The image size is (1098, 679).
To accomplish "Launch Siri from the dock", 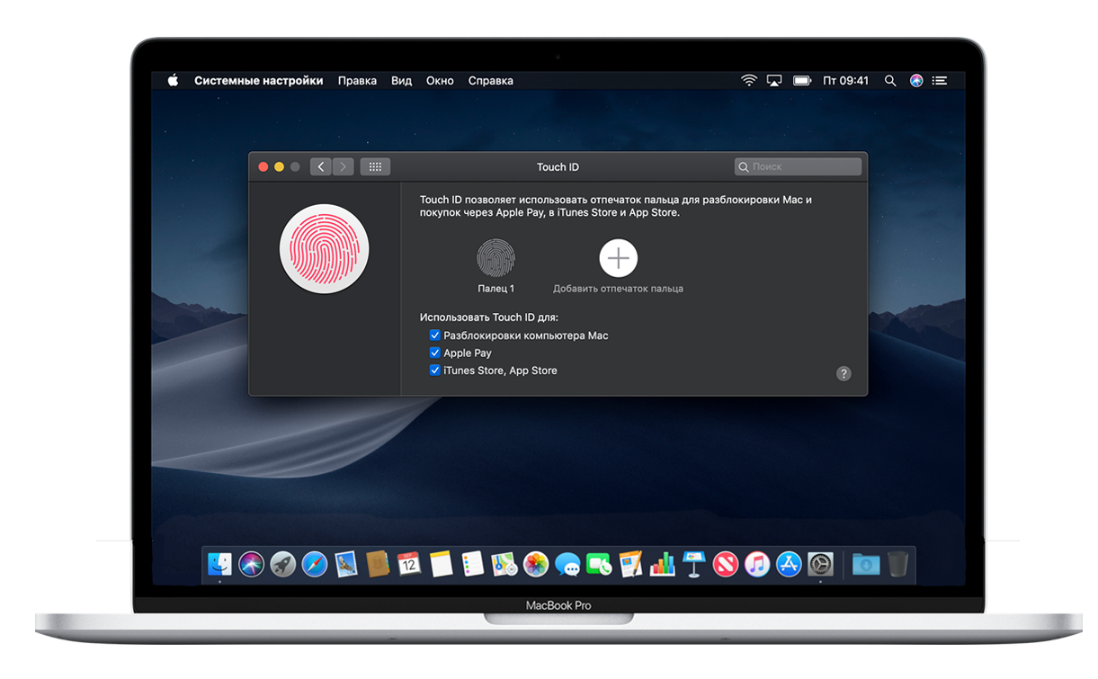I will 252,564.
